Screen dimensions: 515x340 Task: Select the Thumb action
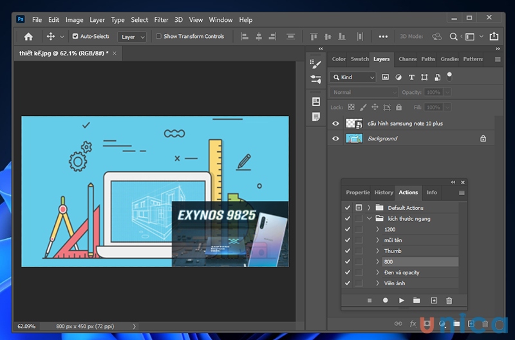click(393, 251)
